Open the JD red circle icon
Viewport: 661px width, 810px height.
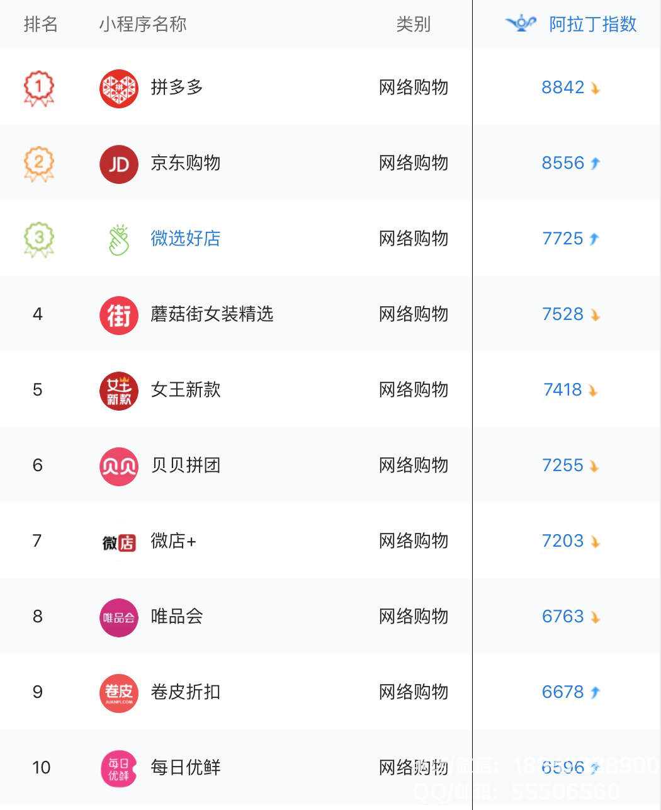pos(119,164)
